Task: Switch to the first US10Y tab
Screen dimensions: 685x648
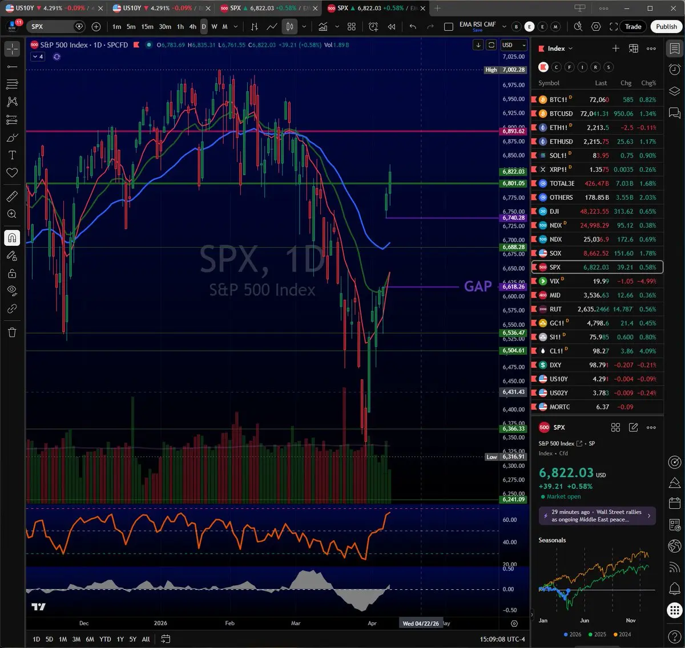Action: pyautogui.click(x=53, y=8)
